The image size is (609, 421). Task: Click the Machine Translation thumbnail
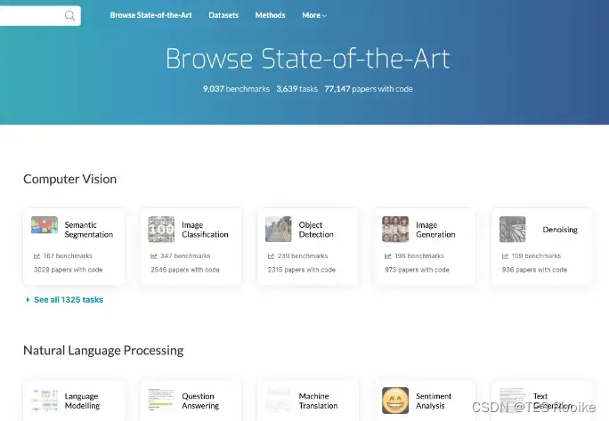tap(278, 401)
